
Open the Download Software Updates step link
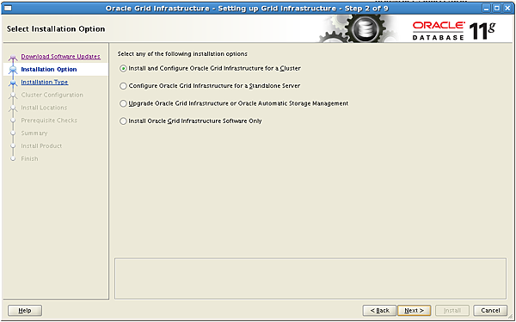point(60,56)
